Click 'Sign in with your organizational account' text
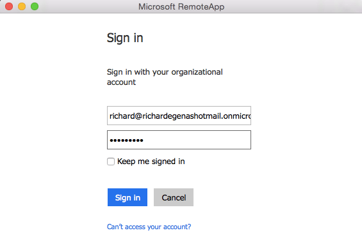362x249 pixels. coord(165,77)
